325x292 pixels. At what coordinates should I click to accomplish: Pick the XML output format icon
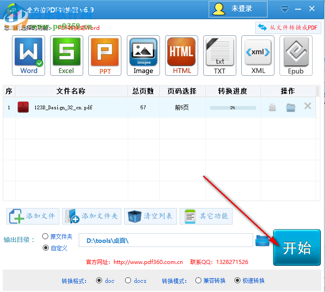click(x=257, y=56)
